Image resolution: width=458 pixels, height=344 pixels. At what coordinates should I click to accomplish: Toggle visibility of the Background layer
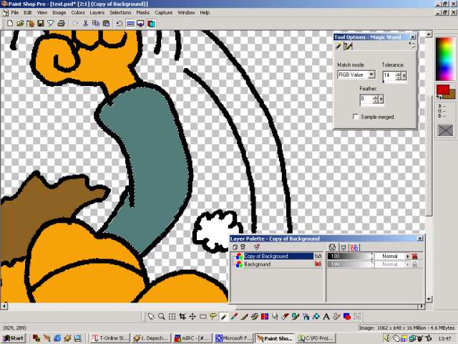point(318,264)
